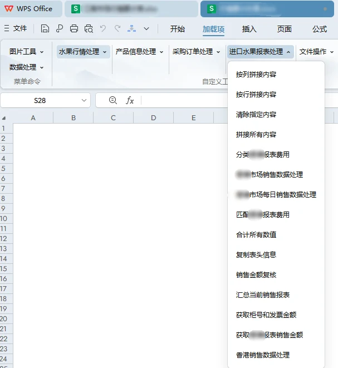The width and height of the screenshot is (338, 368).
Task: Expand the Name Box dropdown arrow
Action: [x=84, y=100]
